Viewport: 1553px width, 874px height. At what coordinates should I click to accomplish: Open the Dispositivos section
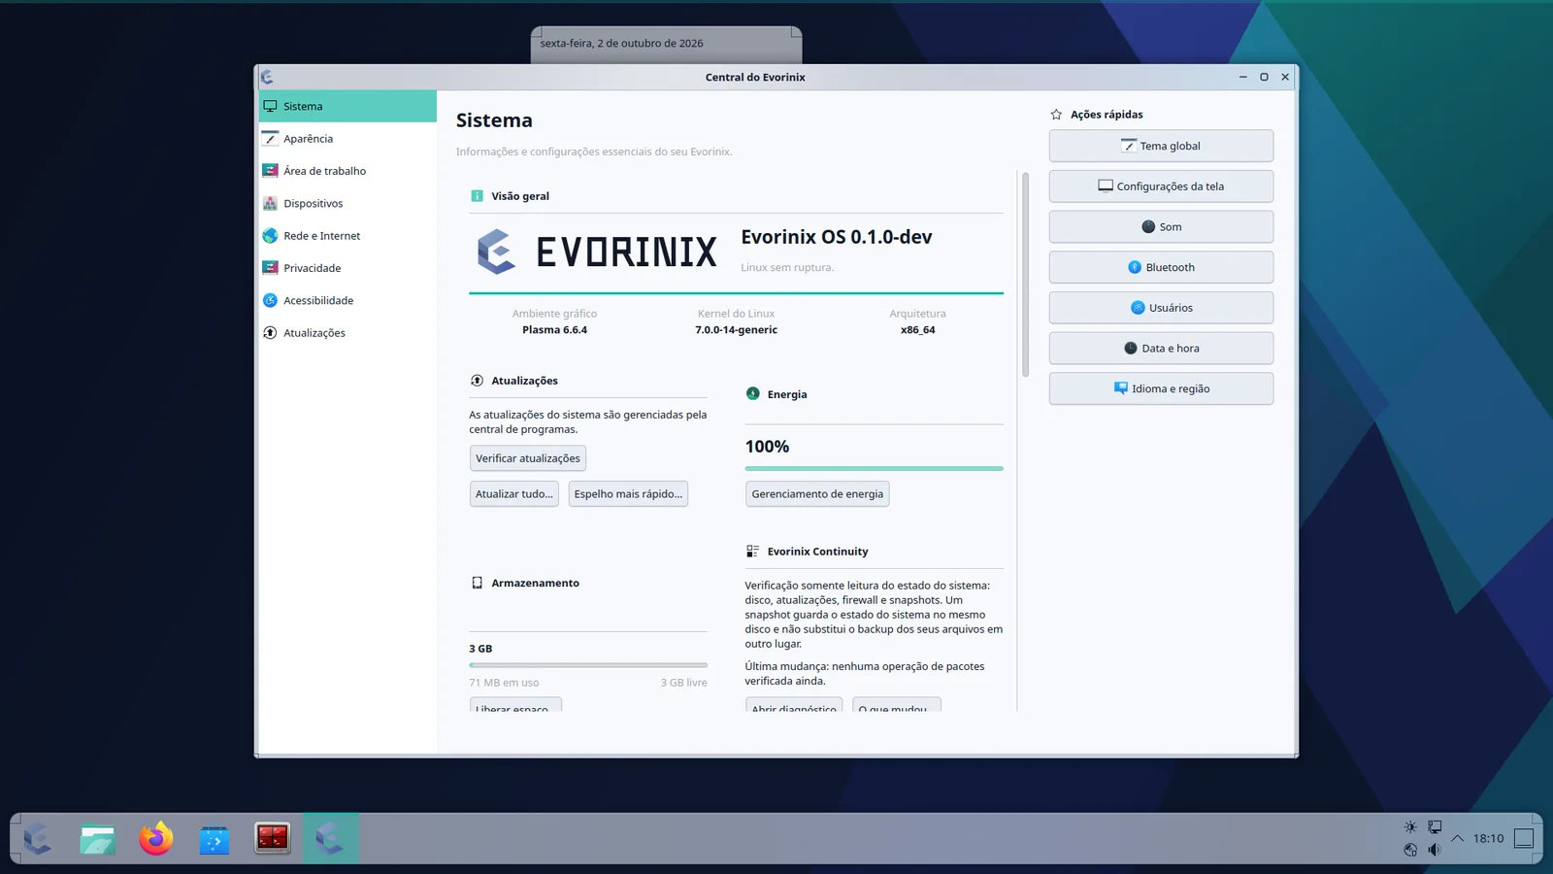coord(347,203)
